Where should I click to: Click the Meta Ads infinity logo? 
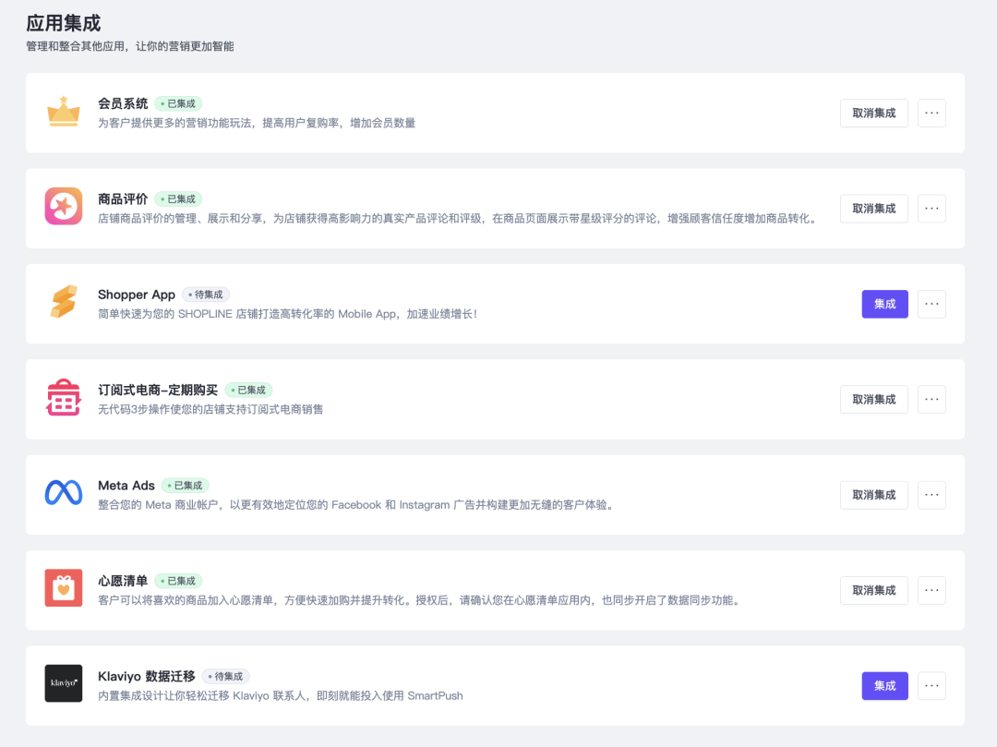63,494
